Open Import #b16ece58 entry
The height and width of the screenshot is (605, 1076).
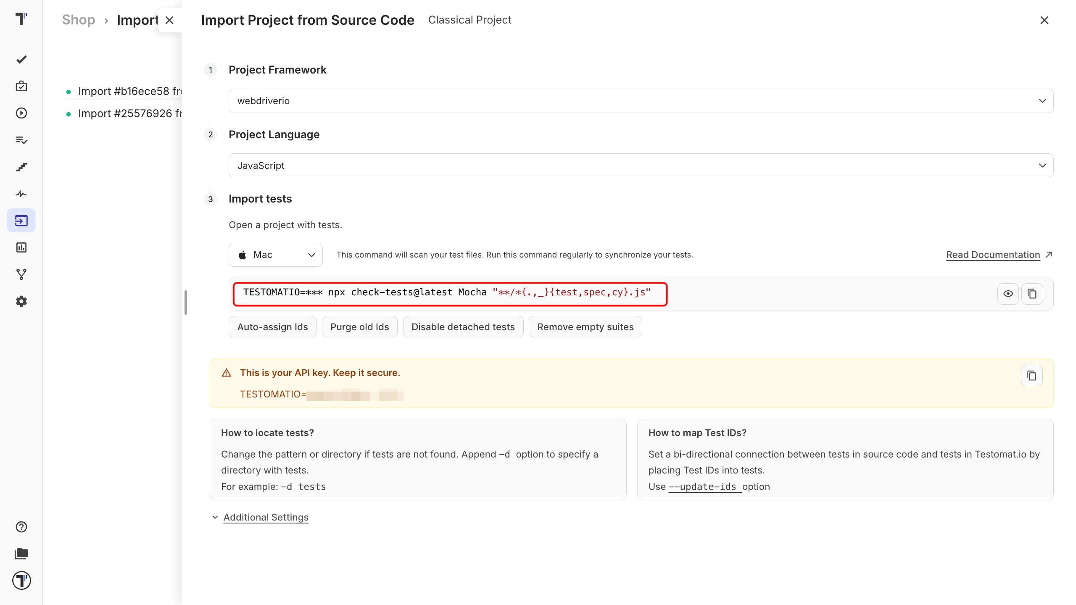point(129,91)
